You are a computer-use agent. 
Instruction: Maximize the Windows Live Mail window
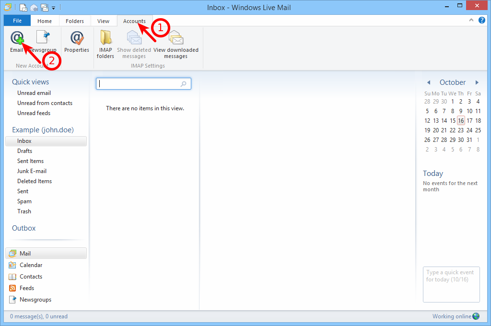click(460, 5)
